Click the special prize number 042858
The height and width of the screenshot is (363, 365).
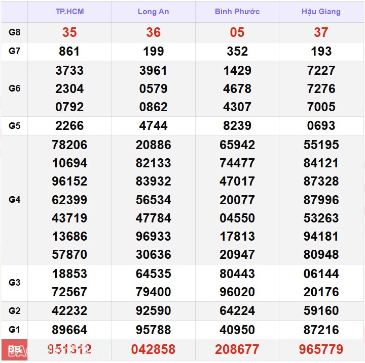tap(153, 349)
